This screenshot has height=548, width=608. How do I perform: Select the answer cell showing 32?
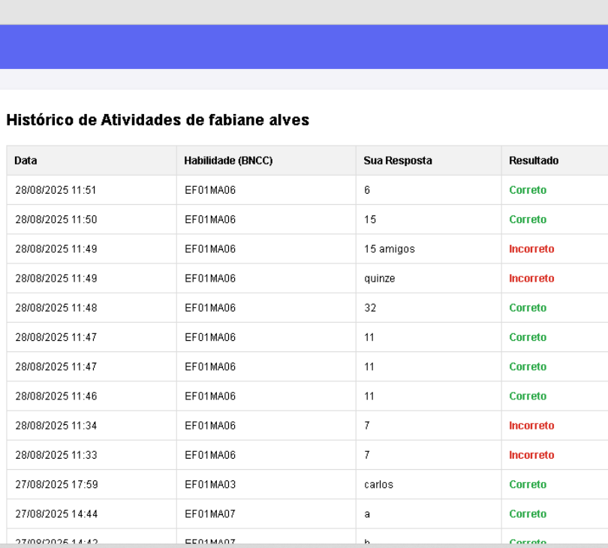370,308
